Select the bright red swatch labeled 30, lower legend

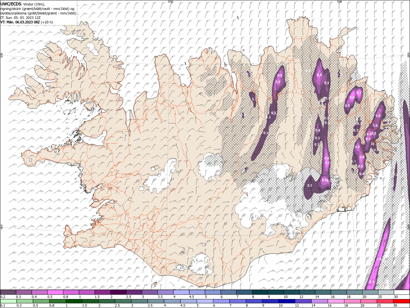point(401,301)
